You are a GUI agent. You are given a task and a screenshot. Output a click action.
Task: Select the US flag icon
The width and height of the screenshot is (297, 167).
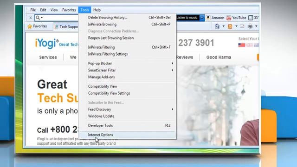pyautogui.click(x=242, y=45)
